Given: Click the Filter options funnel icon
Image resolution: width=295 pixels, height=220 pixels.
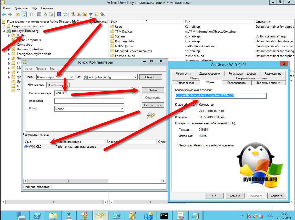Looking at the screenshot, I should pyautogui.click(x=91, y=14).
